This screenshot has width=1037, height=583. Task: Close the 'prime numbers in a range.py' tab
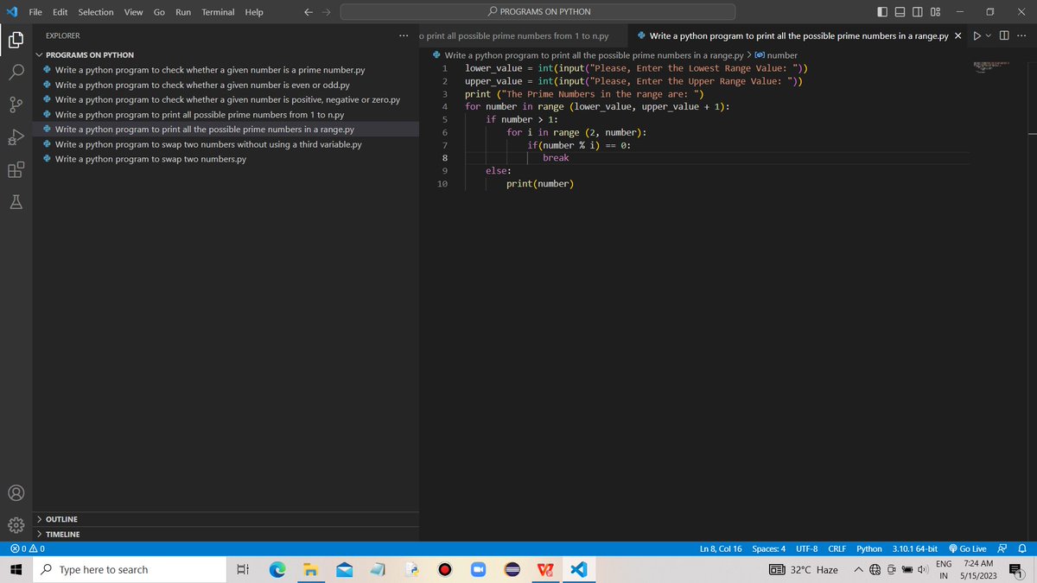click(957, 36)
